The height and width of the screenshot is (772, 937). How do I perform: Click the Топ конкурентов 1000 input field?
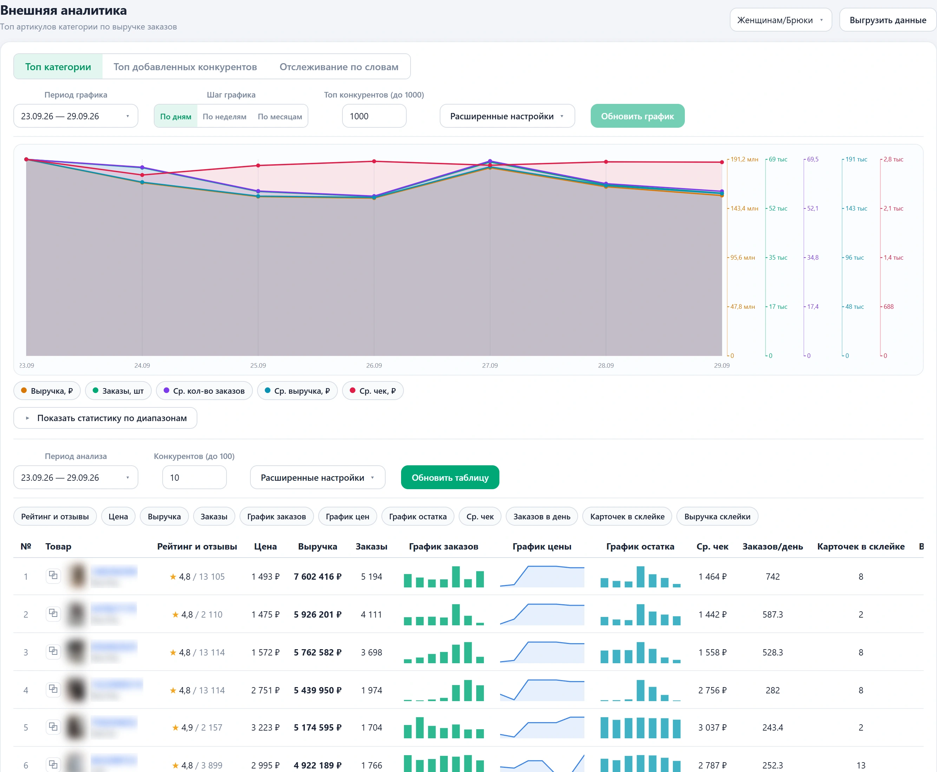coord(374,116)
